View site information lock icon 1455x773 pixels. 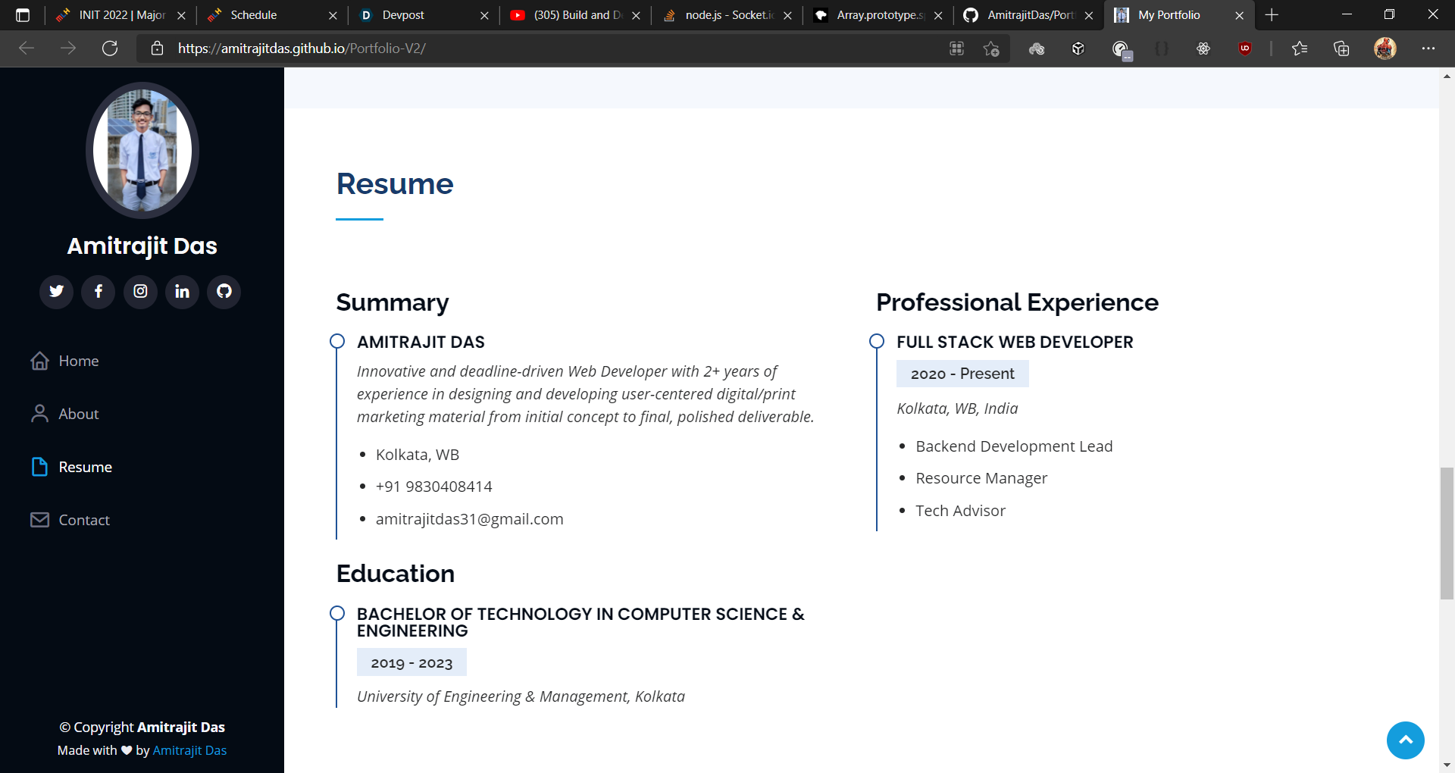coord(157,49)
